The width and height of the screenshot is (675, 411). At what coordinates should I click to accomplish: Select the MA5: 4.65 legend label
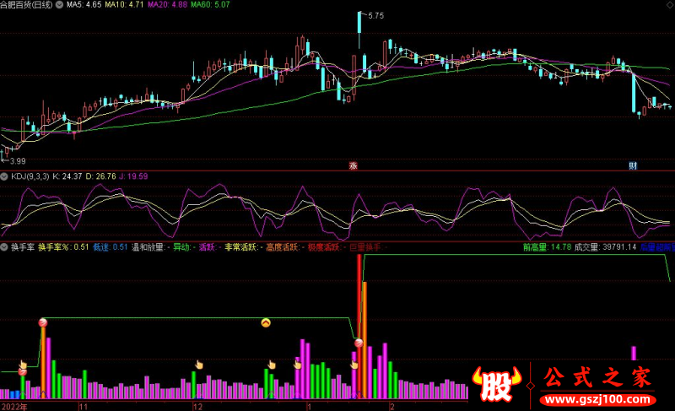pos(84,5)
